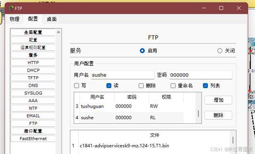255x154 pixels.
Task: Switch to the 物理 tab
Action: 14,19
